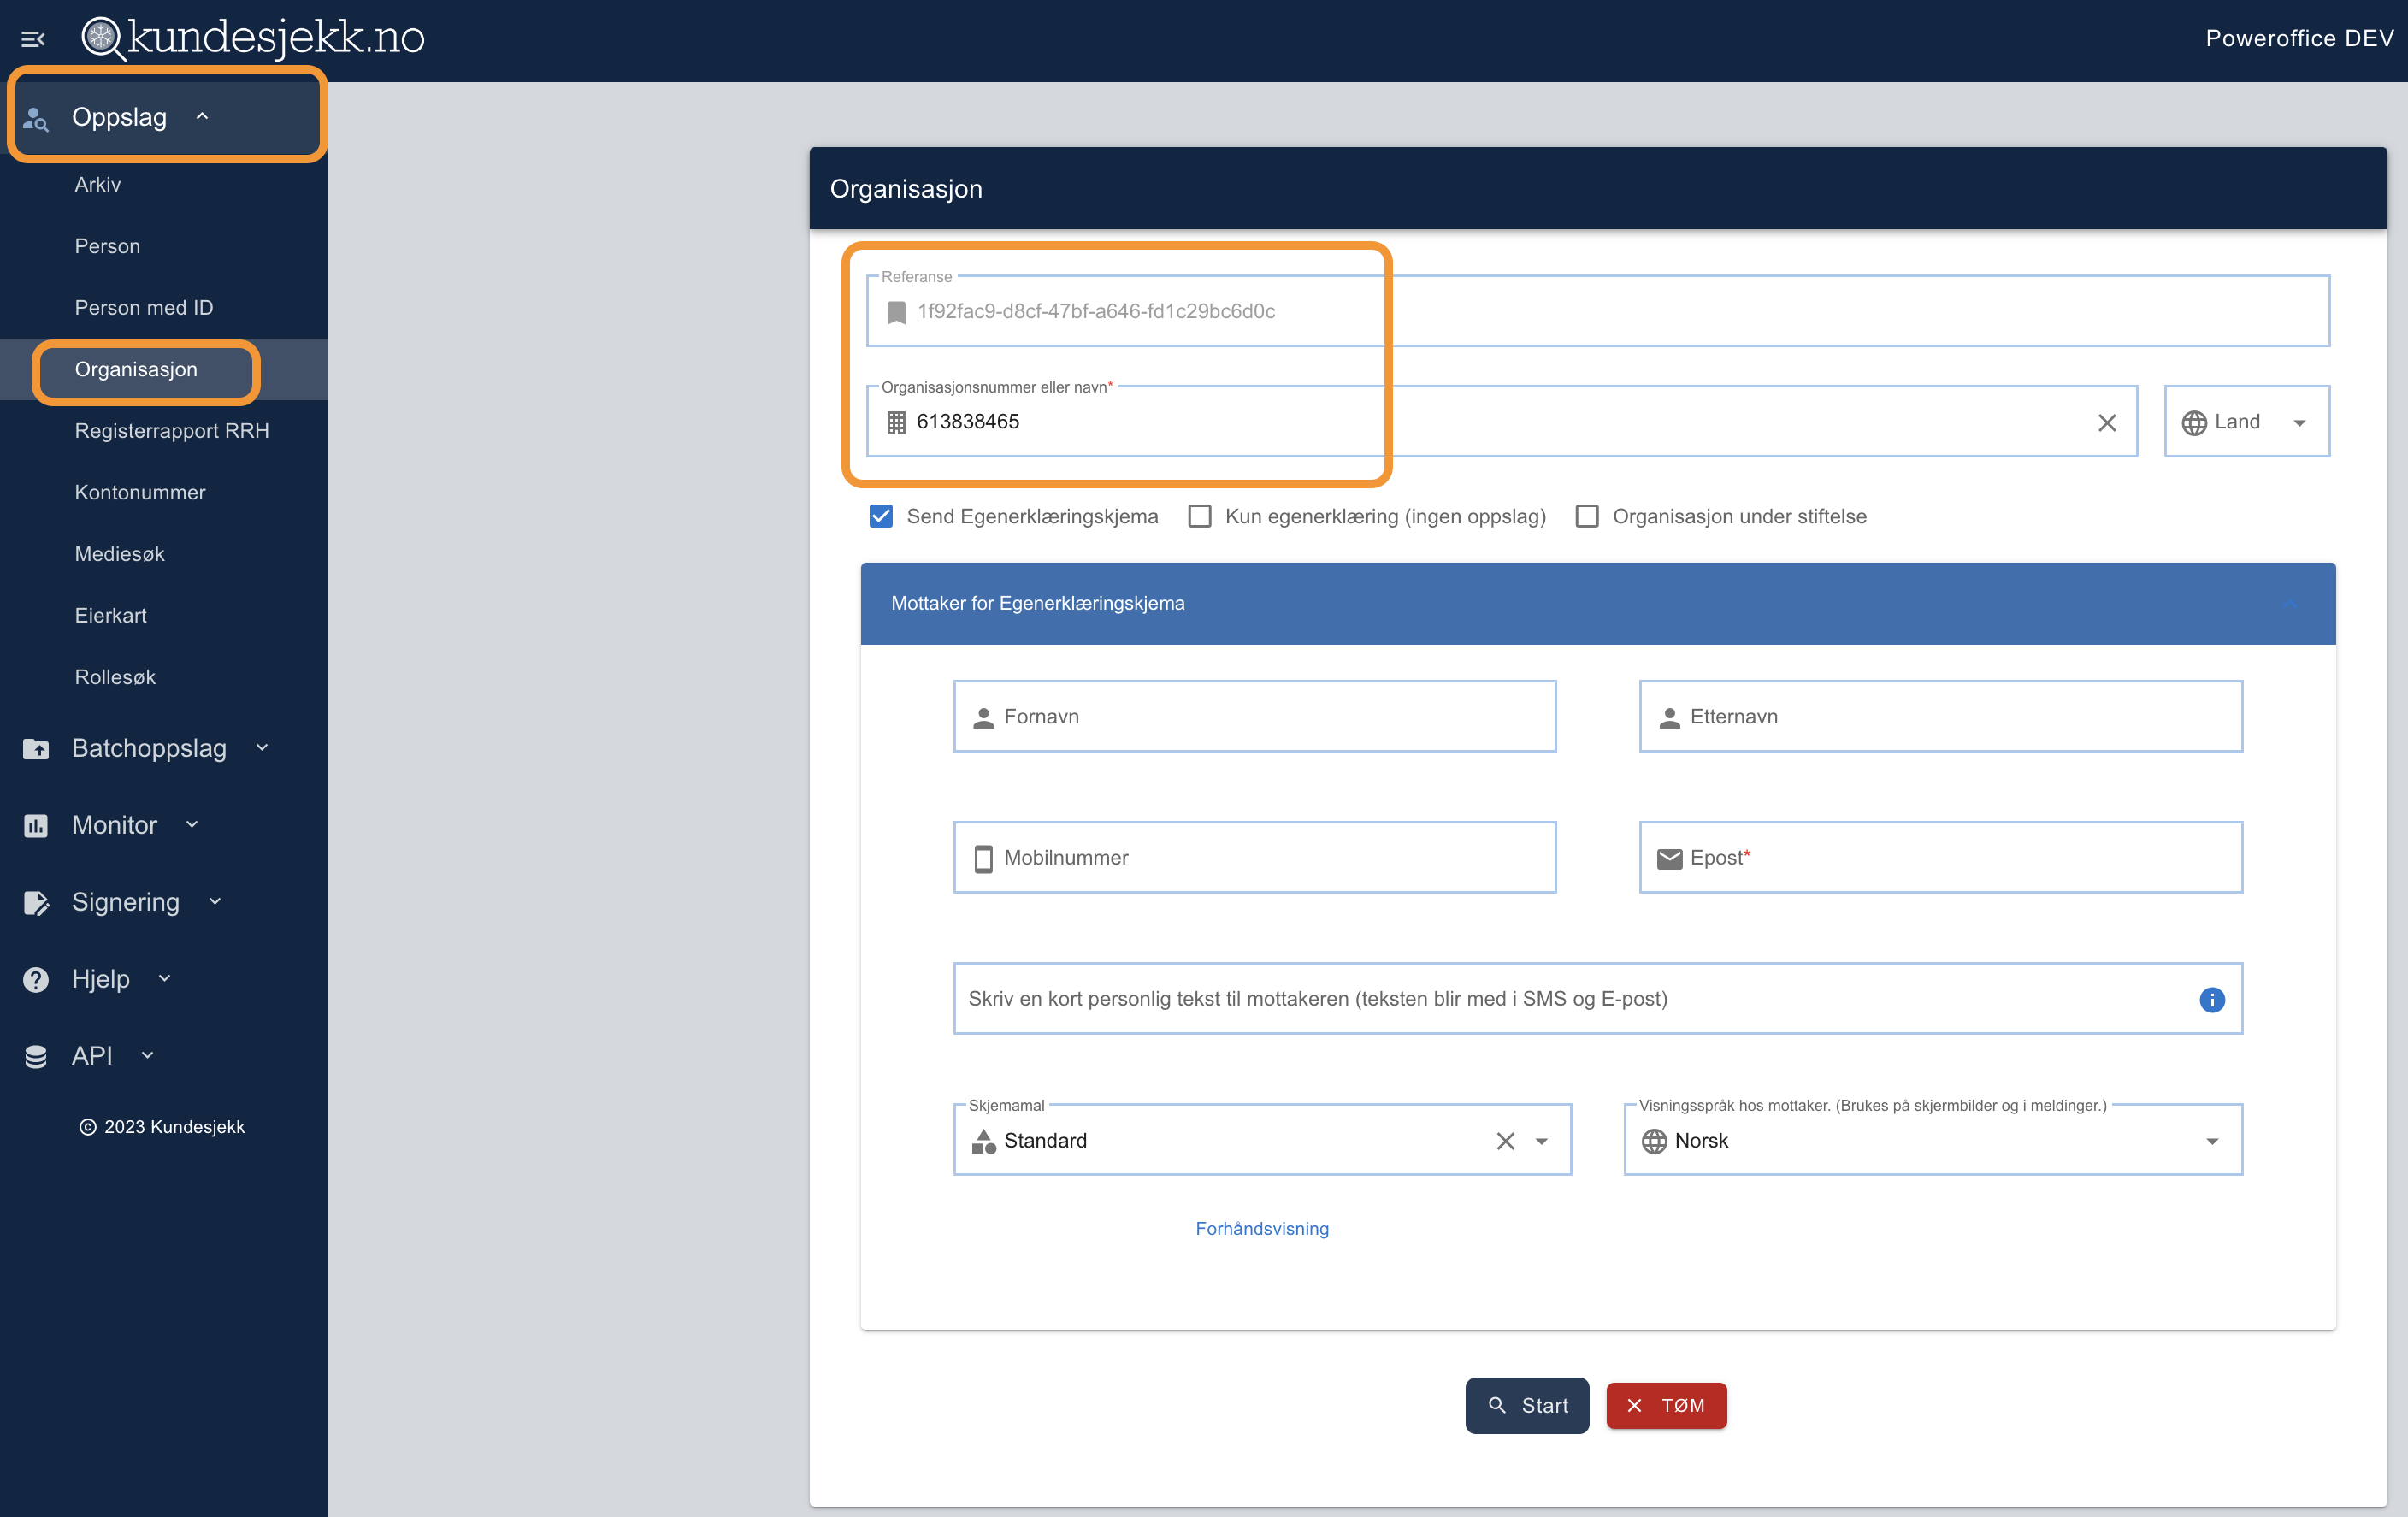Focus the Epost input field
This screenshot has height=1517, width=2408.
[x=1940, y=858]
